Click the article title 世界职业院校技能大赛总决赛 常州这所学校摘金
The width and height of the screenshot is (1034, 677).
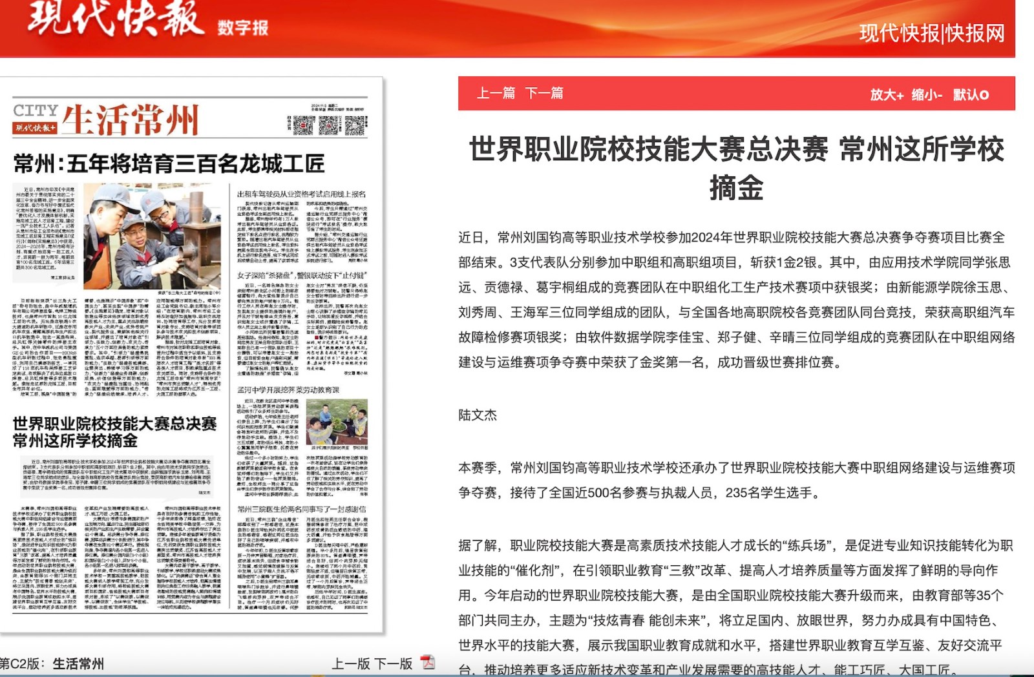(737, 168)
